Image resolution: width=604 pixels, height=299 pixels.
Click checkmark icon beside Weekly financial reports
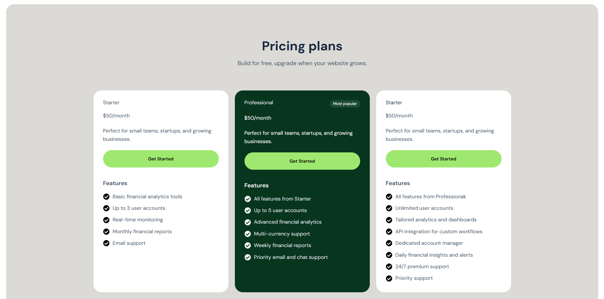point(248,245)
